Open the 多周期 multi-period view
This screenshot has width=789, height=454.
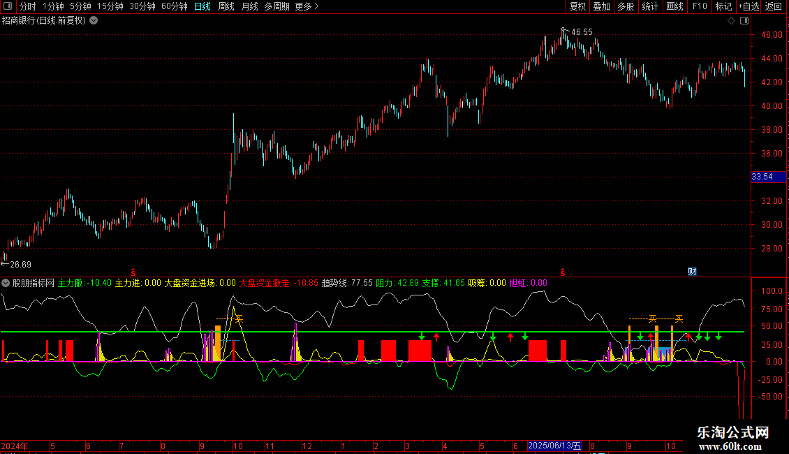point(276,6)
